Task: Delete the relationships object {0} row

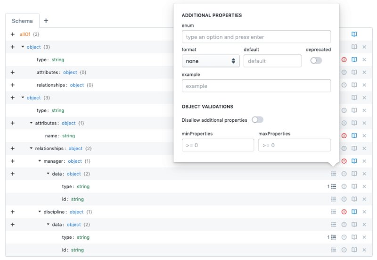Action: coord(364,85)
